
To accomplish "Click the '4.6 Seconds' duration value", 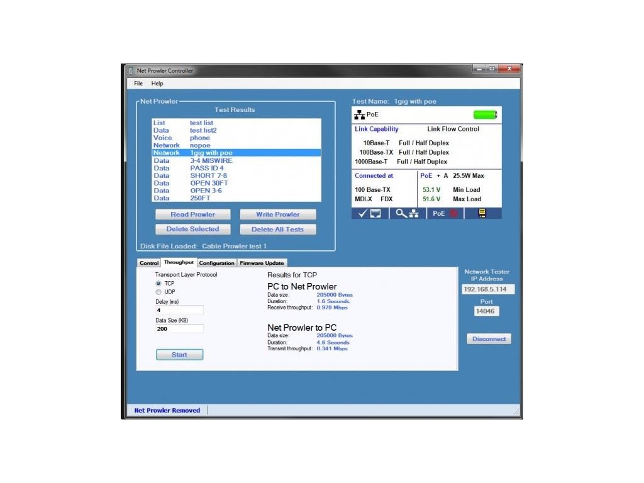I will tap(333, 342).
